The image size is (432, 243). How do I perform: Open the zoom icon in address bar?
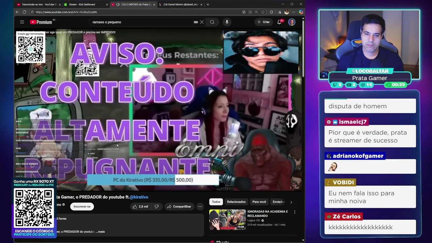point(256,12)
